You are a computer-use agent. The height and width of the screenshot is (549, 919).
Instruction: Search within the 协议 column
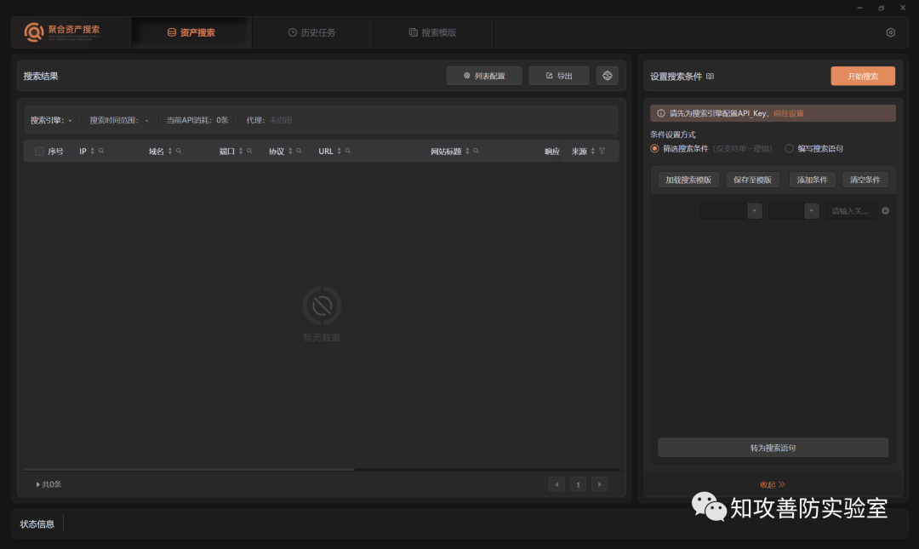(x=299, y=152)
